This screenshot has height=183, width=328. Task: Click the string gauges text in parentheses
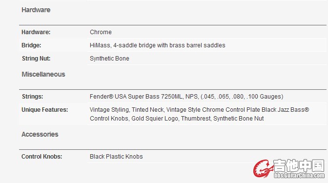(242, 97)
